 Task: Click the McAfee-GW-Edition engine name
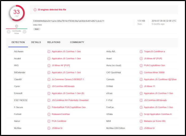tap(116, 128)
